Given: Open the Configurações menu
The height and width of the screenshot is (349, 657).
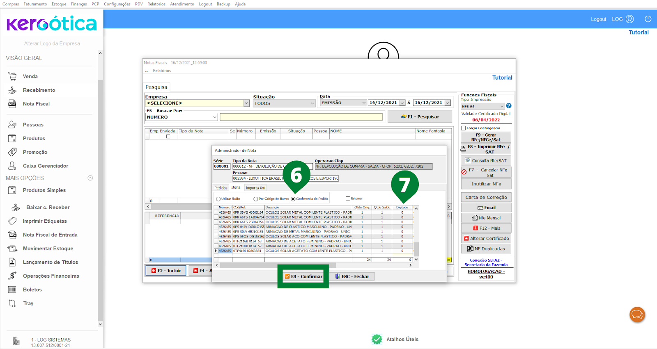Looking at the screenshot, I should click(117, 4).
